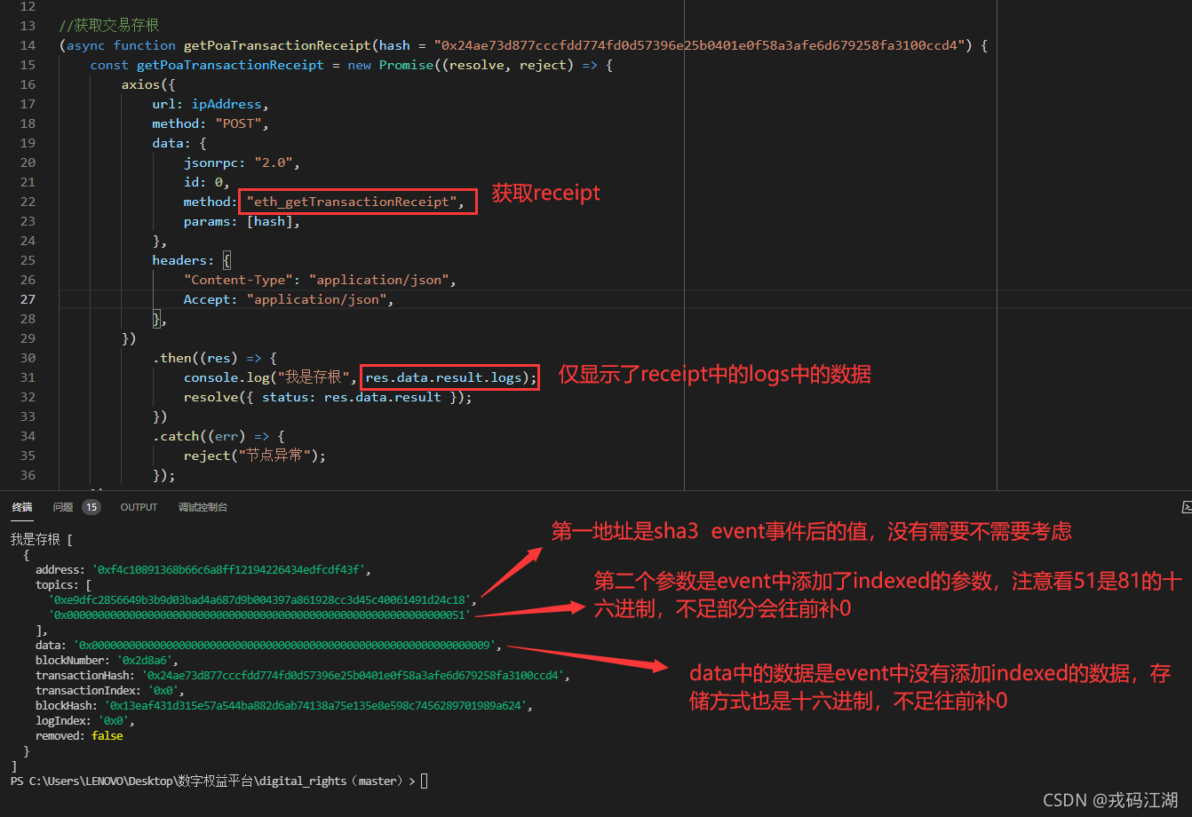Click 'headers: {' on line 25
Viewport: 1192px width, 817px height.
[191, 260]
